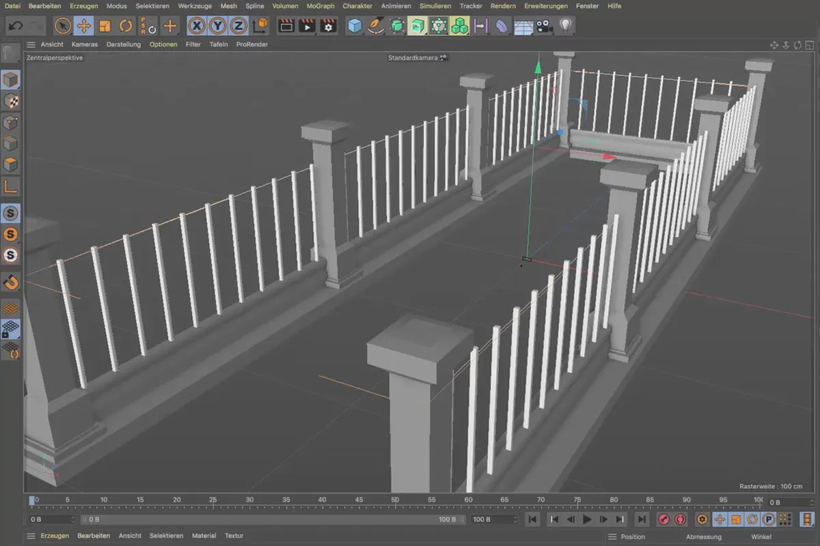Click the green Y axis arrow gizmo
Viewport: 820px width, 546px height.
538,67
